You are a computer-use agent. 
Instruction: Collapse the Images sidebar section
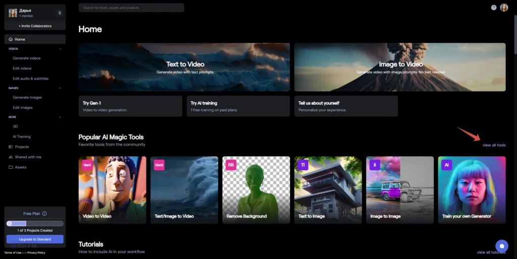[61, 88]
